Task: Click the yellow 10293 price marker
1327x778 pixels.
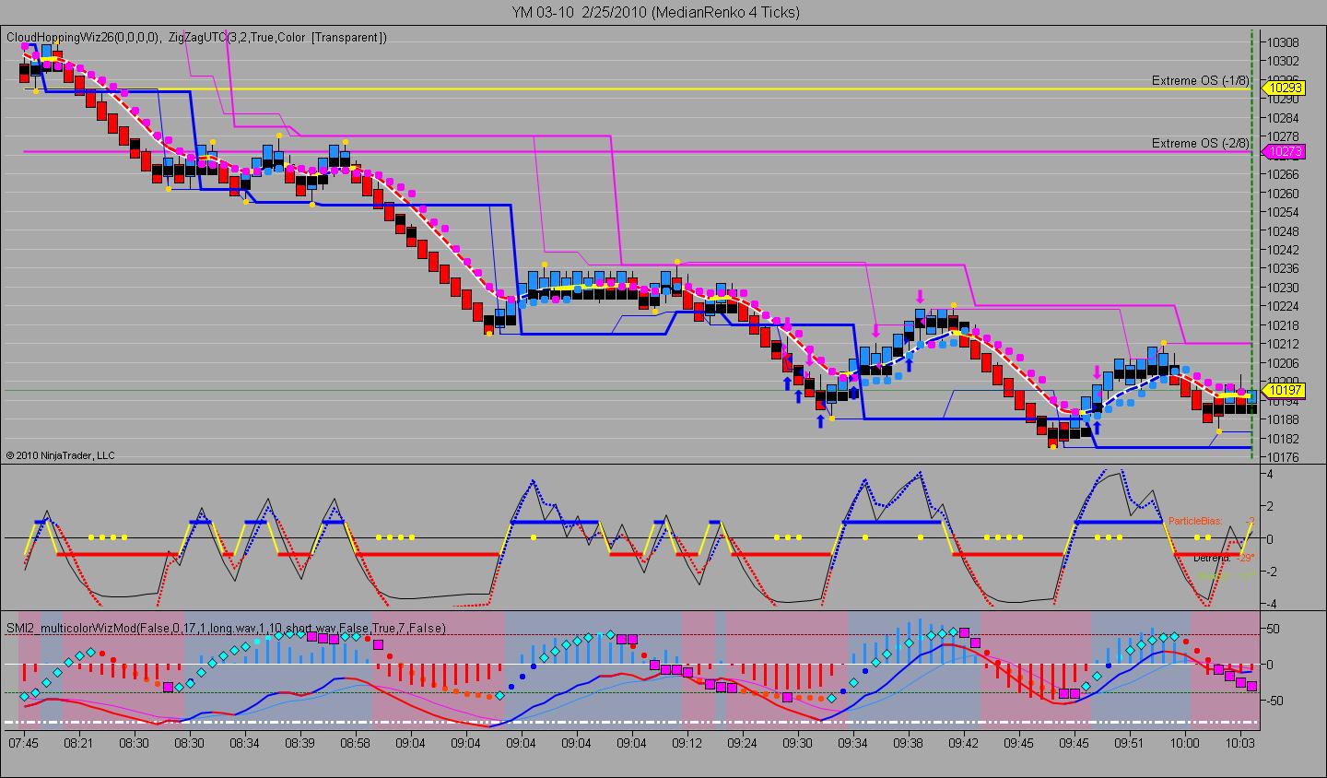Action: pyautogui.click(x=1283, y=88)
